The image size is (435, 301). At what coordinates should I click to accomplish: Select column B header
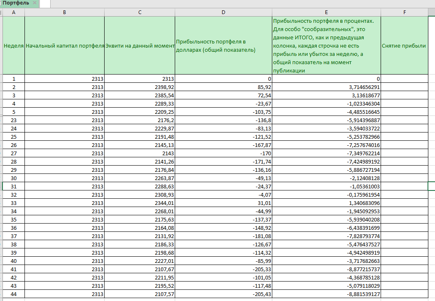pos(64,12)
